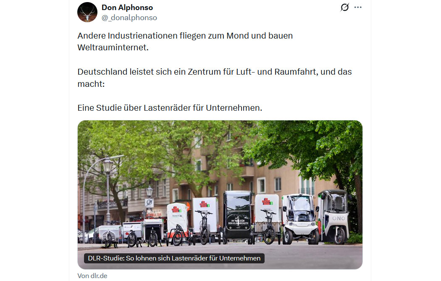
Task: Open the three-dot more options menu
Action: pos(358,7)
